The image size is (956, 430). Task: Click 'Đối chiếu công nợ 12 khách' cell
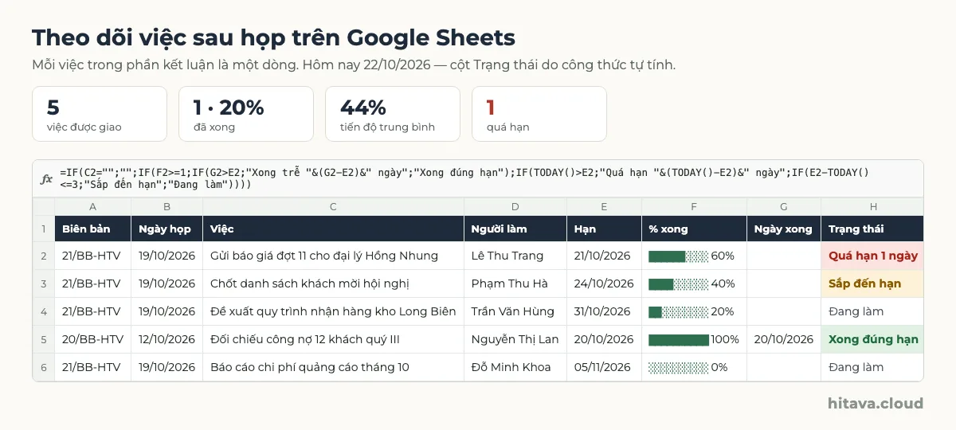pyautogui.click(x=334, y=339)
